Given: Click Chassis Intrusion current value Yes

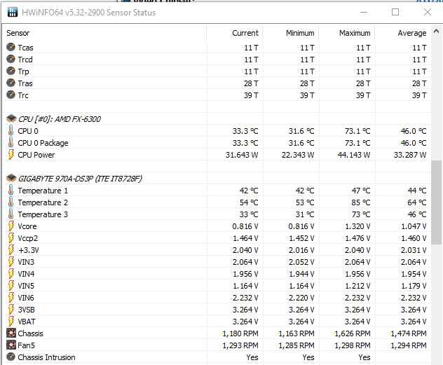Looking at the screenshot, I should pyautogui.click(x=252, y=357).
